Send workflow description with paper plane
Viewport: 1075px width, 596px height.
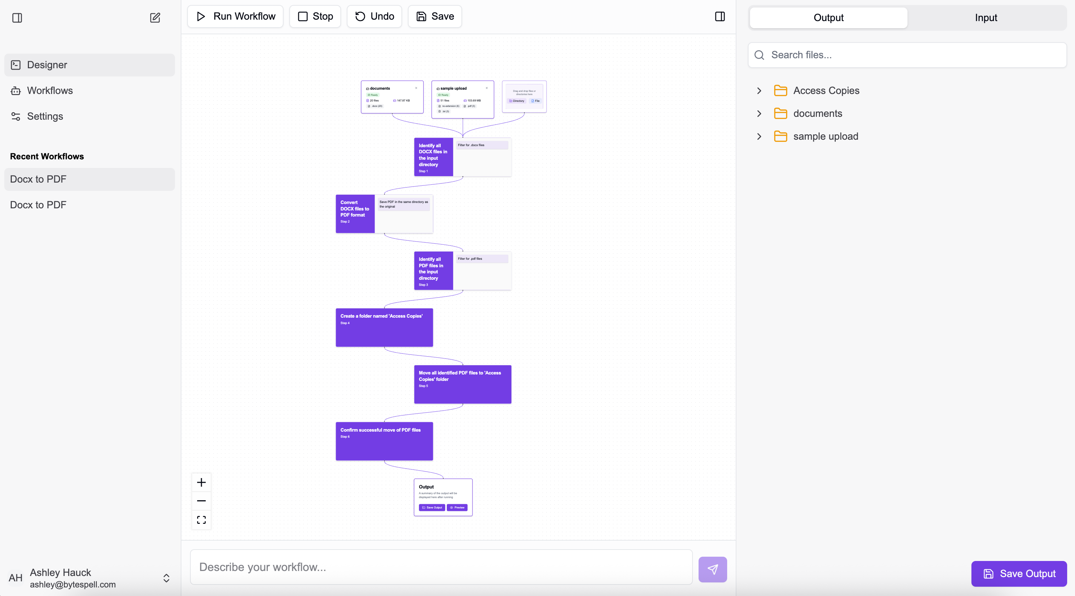712,569
